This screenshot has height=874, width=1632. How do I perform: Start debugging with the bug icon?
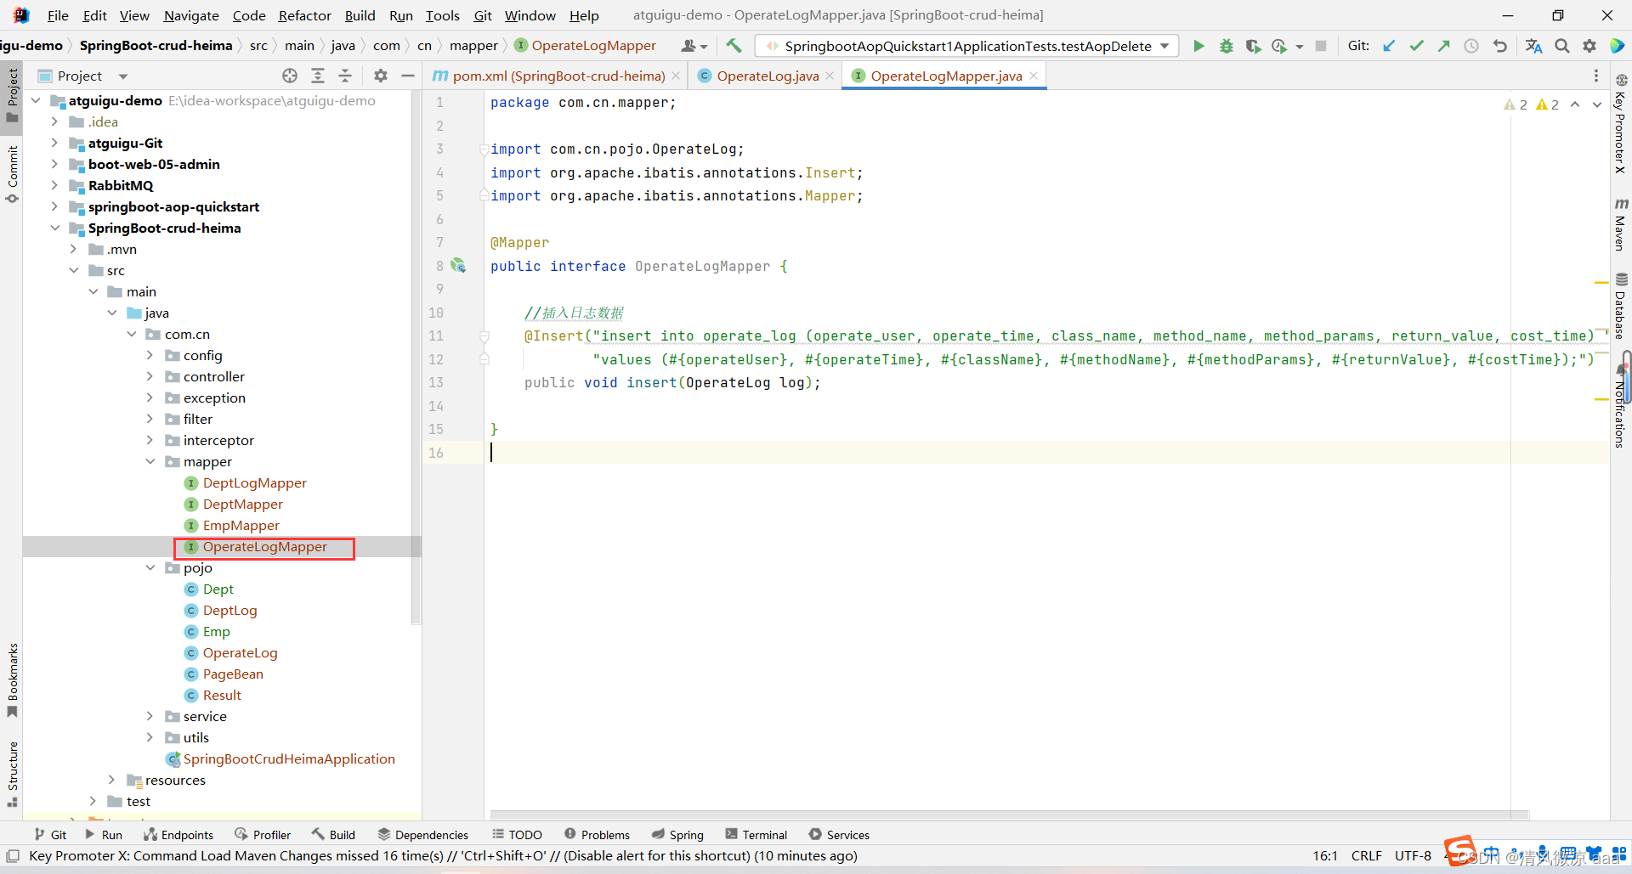(x=1226, y=46)
